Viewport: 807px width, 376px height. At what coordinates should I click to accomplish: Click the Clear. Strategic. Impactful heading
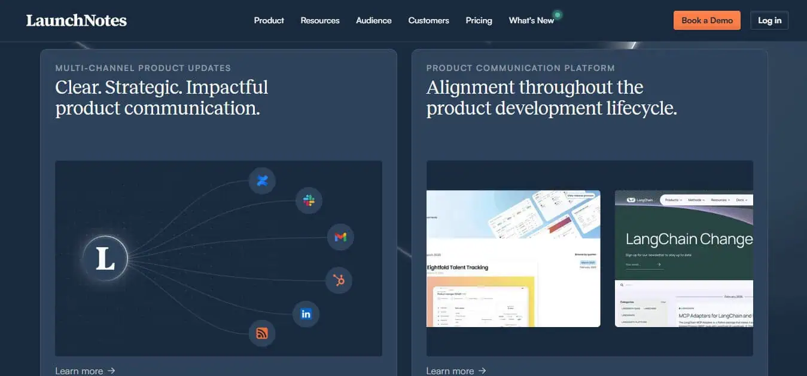coord(162,98)
